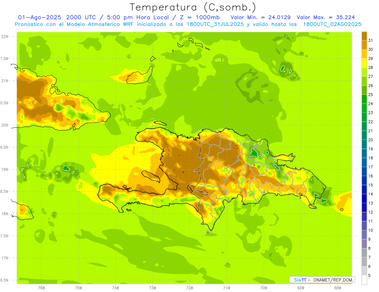379x292 pixels.
Task: Click the 72W longitude axis label
Action: click(x=189, y=288)
